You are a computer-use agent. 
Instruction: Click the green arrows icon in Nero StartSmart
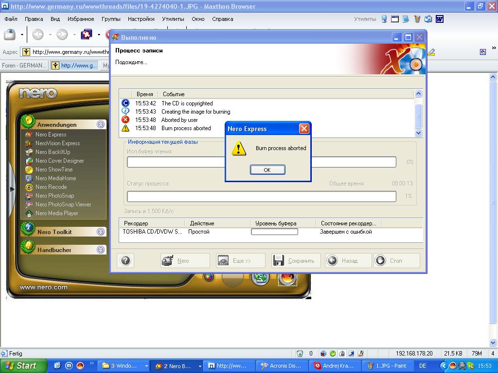[x=261, y=278]
